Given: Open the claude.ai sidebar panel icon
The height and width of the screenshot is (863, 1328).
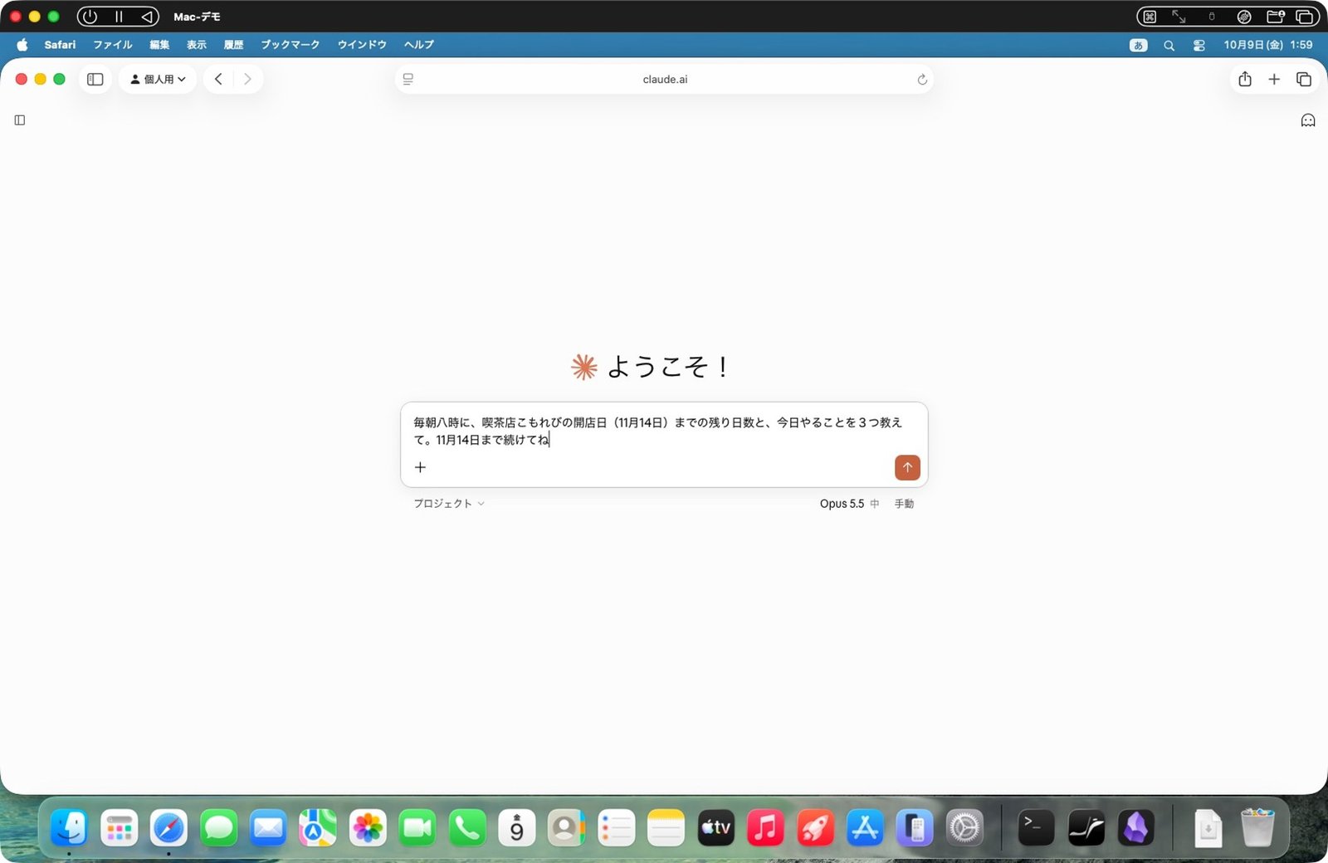Looking at the screenshot, I should tap(20, 120).
